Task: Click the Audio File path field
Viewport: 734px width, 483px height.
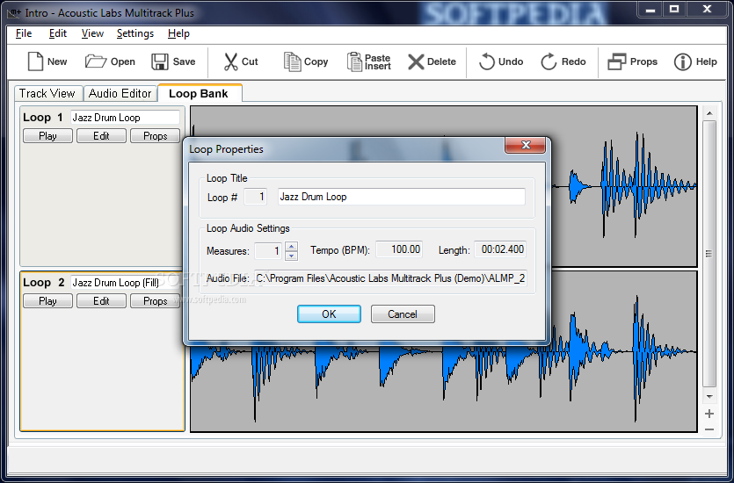Action: click(x=391, y=278)
